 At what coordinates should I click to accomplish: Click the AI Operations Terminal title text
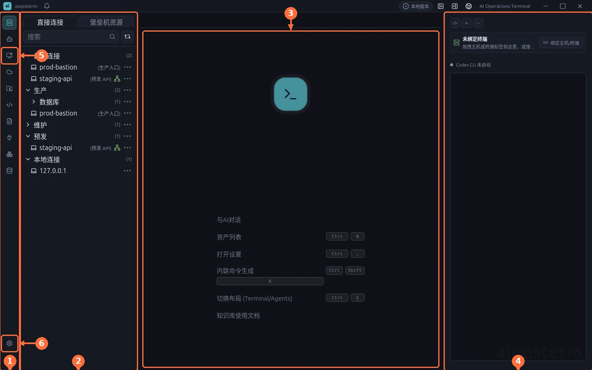505,6
